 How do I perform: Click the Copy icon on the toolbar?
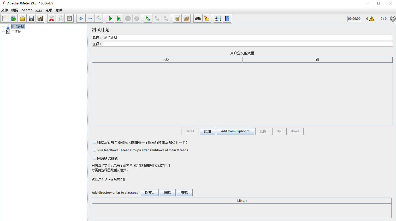60,18
